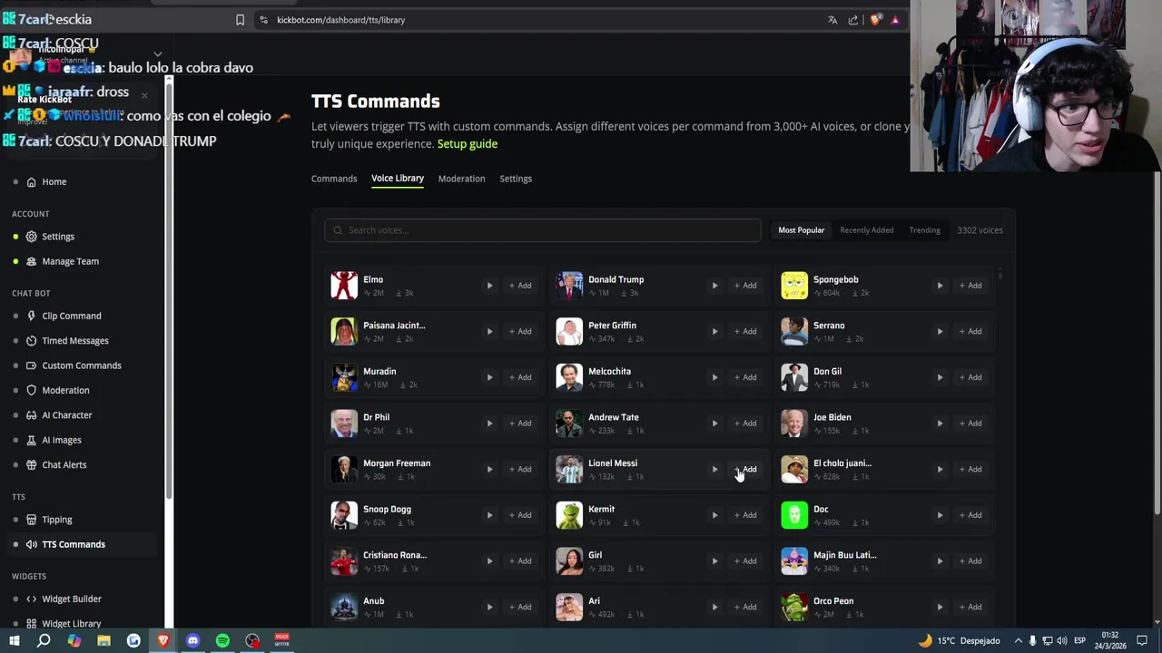Open Timed Messages in the sidebar
1162x653 pixels.
[75, 341]
